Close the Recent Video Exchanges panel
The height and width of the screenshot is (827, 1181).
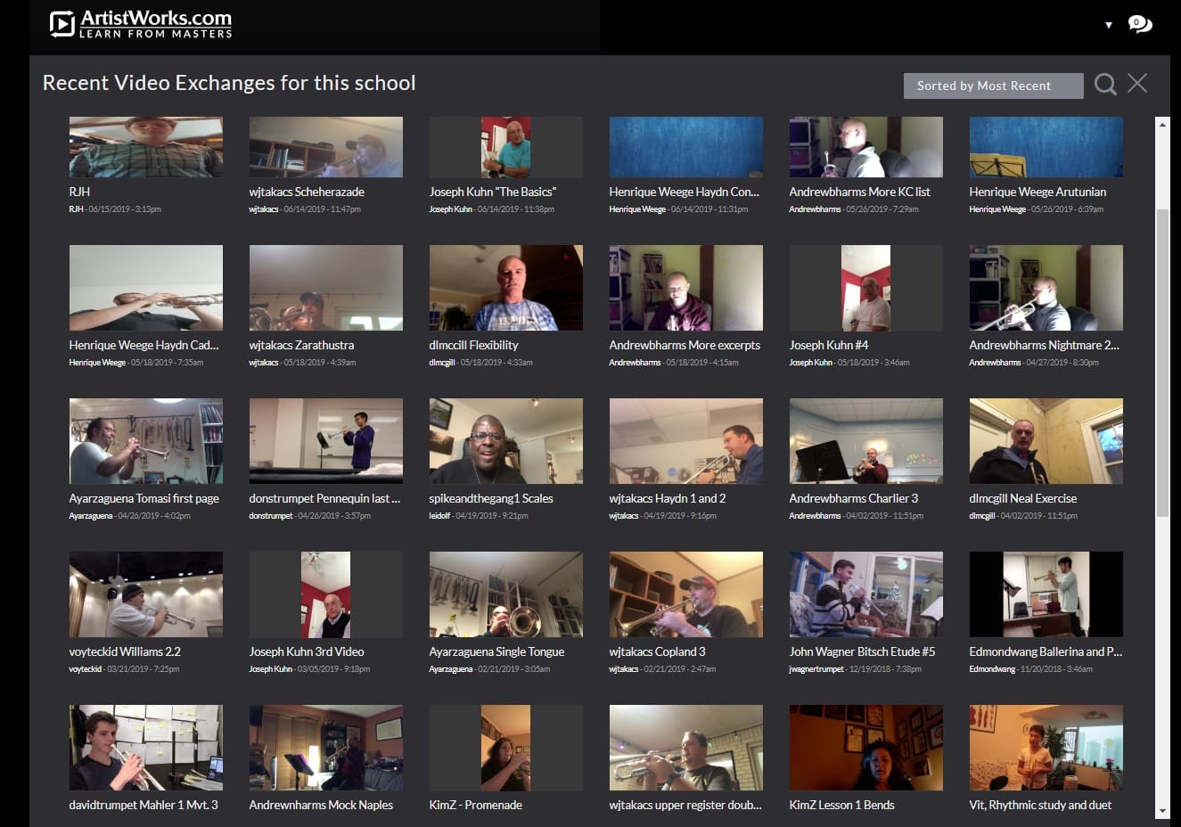(x=1137, y=83)
